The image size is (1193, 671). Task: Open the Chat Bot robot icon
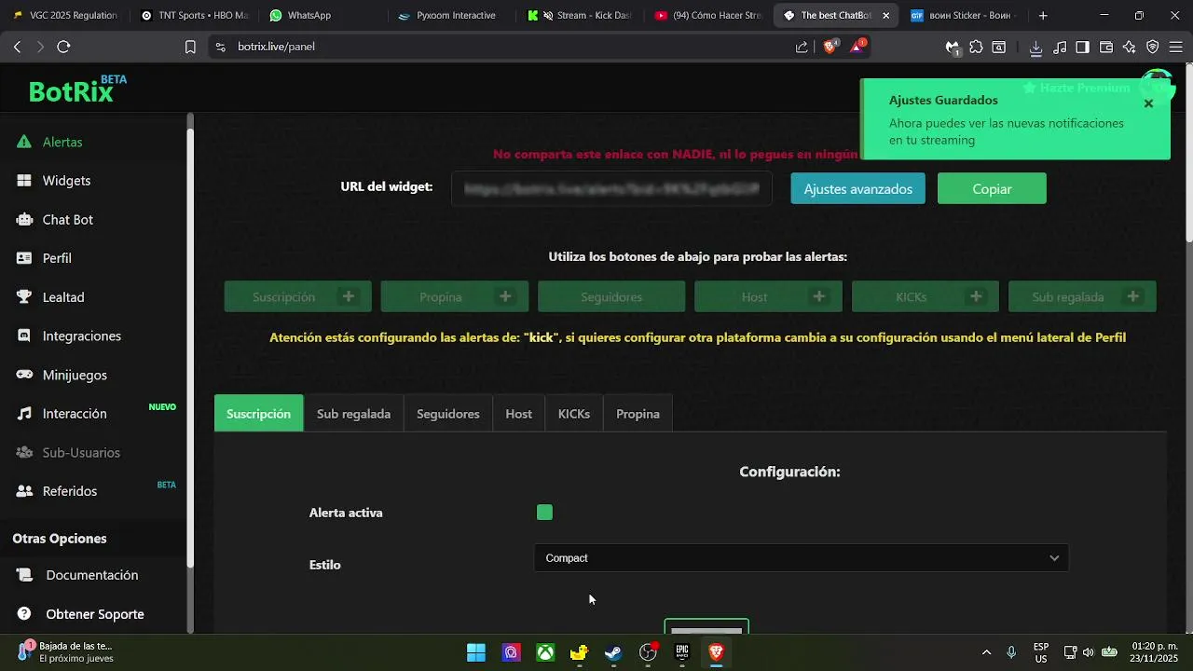point(24,220)
